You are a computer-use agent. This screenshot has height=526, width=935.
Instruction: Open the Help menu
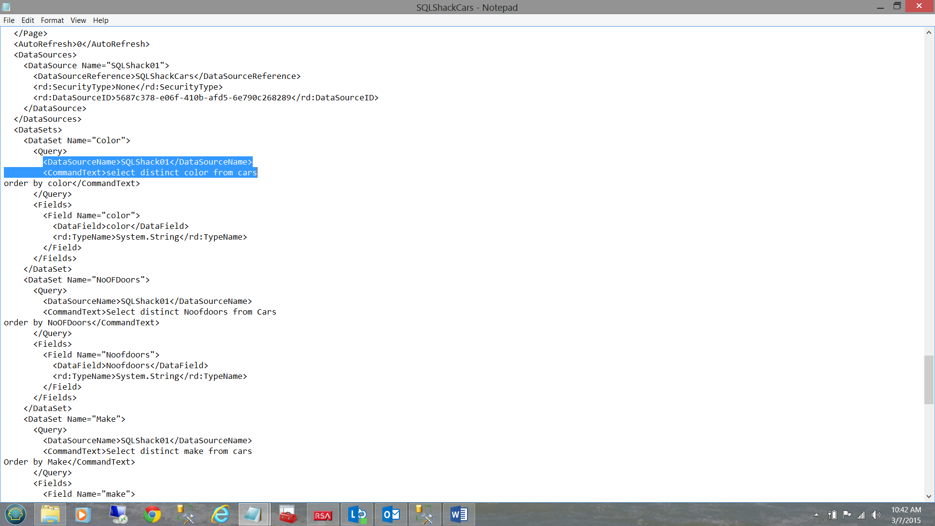coord(101,20)
